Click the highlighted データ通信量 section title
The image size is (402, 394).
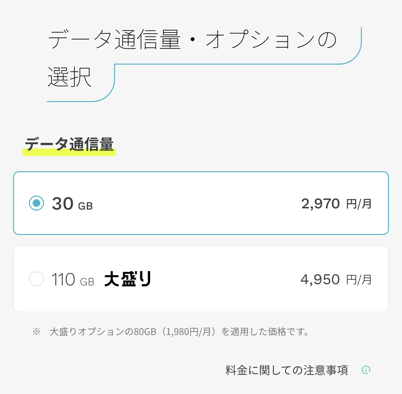69,144
